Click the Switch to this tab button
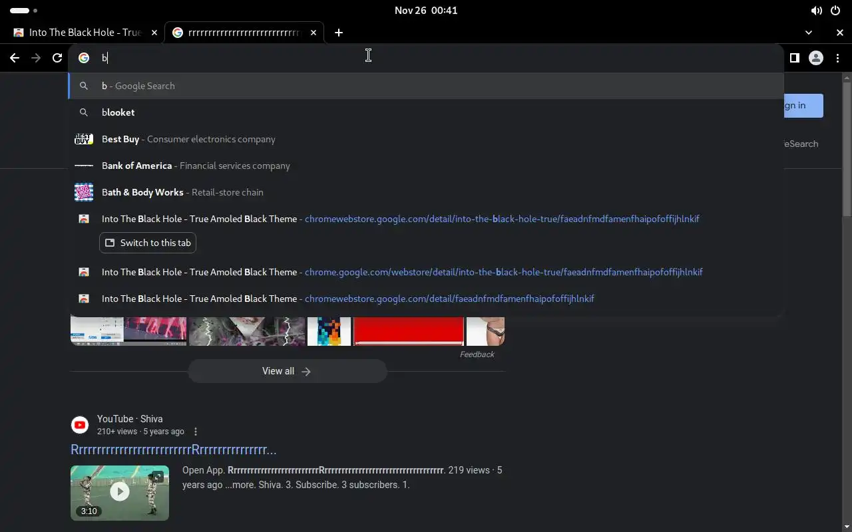This screenshot has height=532, width=852. click(x=148, y=243)
